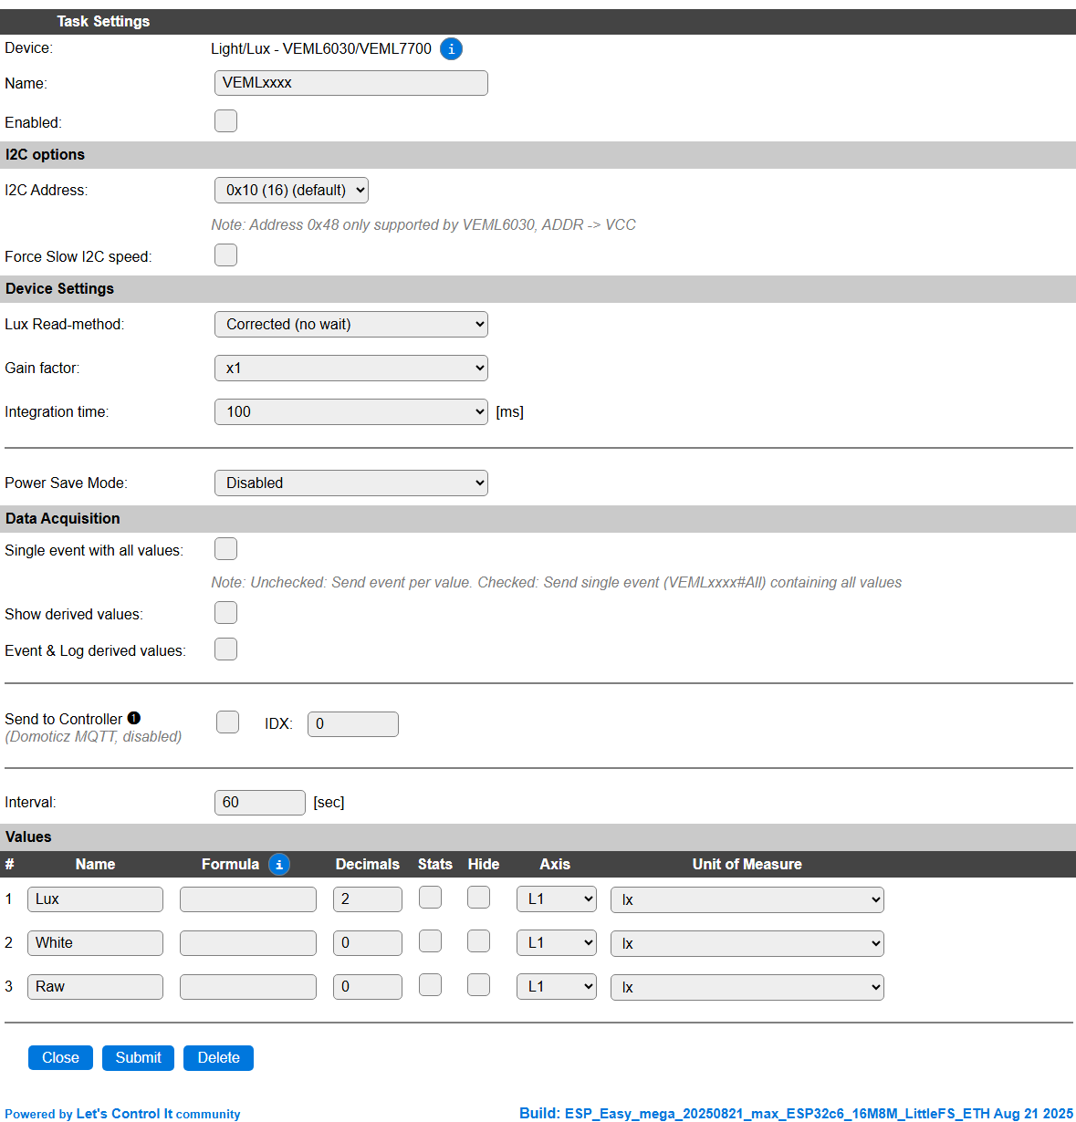
Task: Toggle the Enabled checkbox
Action: pos(226,121)
